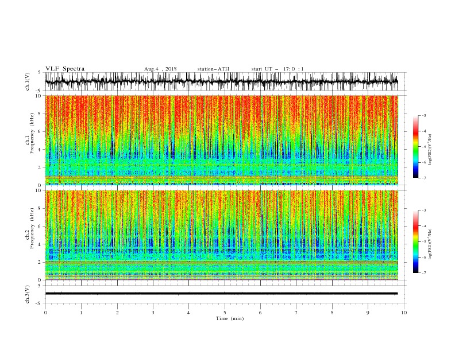Viewport: 455px width, 351px height.
Task: Click the "ch.3(V)" waveform axis label
Action: click(27, 294)
